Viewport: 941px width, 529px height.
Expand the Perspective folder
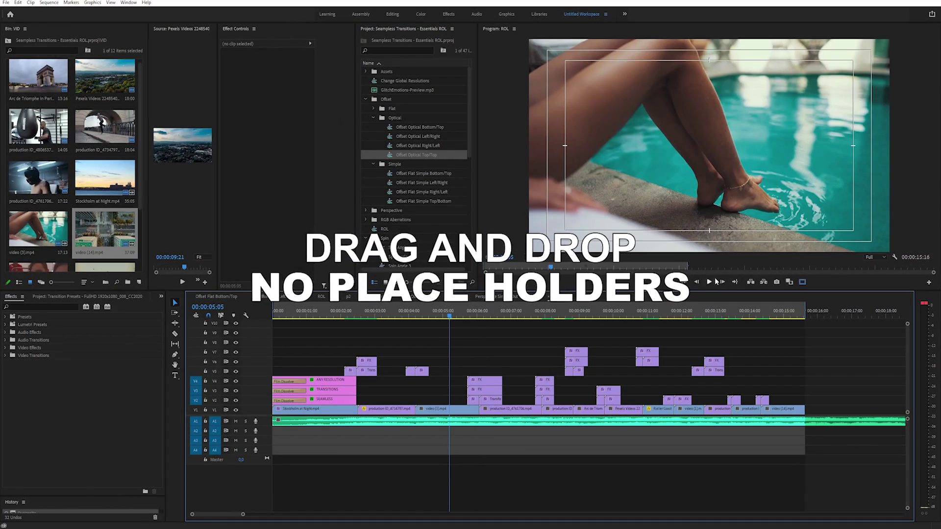[366, 210]
